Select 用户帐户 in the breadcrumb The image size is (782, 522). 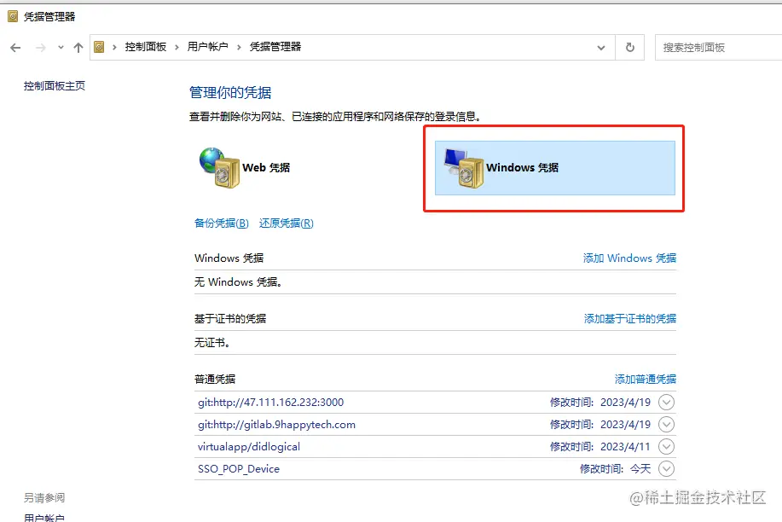(x=207, y=47)
